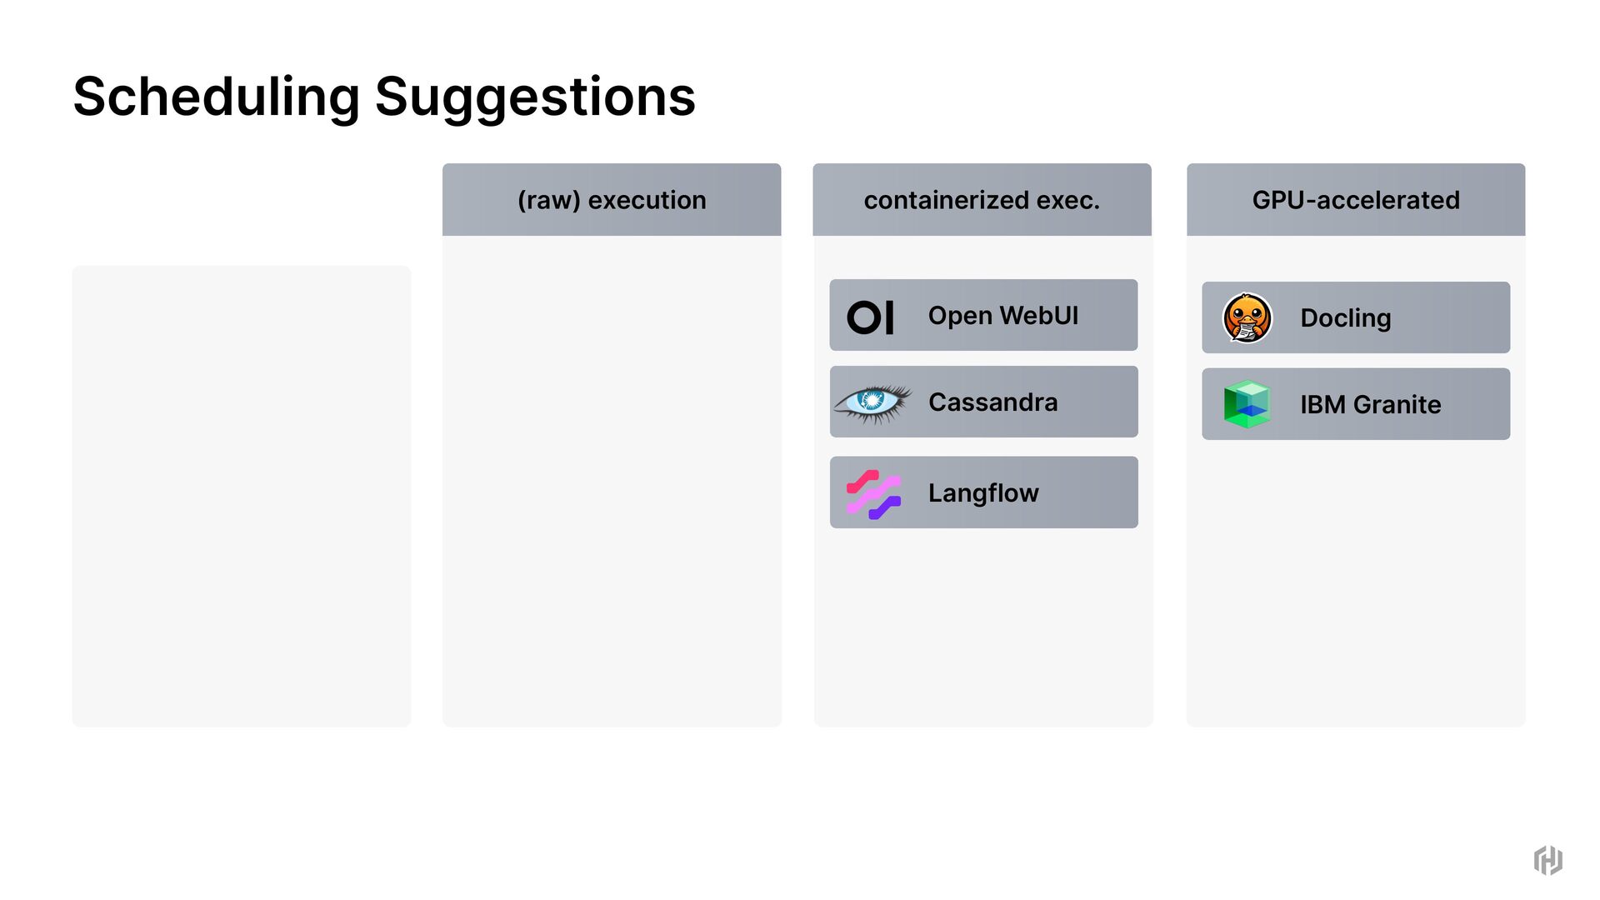Click the Docling duck icon
The height and width of the screenshot is (900, 1600).
pyautogui.click(x=1247, y=317)
